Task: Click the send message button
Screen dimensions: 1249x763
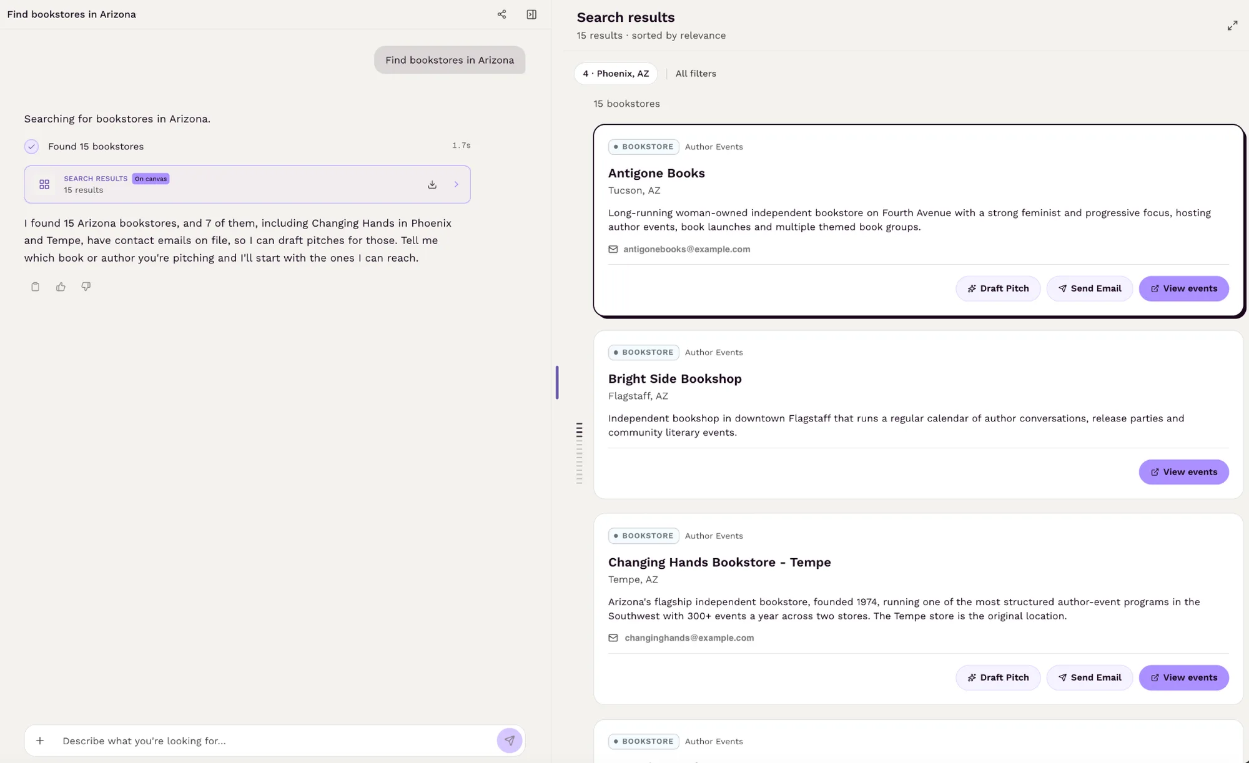Action: tap(510, 741)
